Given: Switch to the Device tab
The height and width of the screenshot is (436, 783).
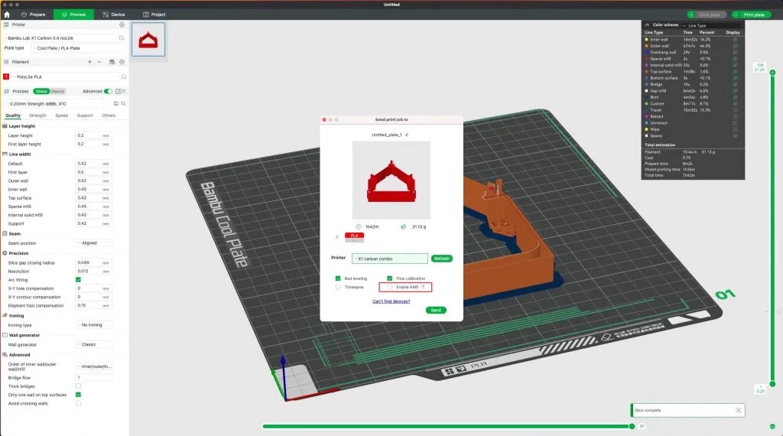Looking at the screenshot, I should point(113,15).
